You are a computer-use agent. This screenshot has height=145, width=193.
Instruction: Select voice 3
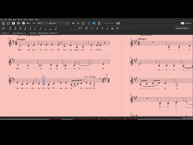(127, 28)
